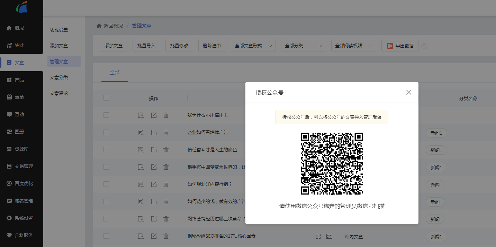Click the 导出数据 export button
Image resolution: width=496 pixels, height=247 pixels.
[x=400, y=46]
